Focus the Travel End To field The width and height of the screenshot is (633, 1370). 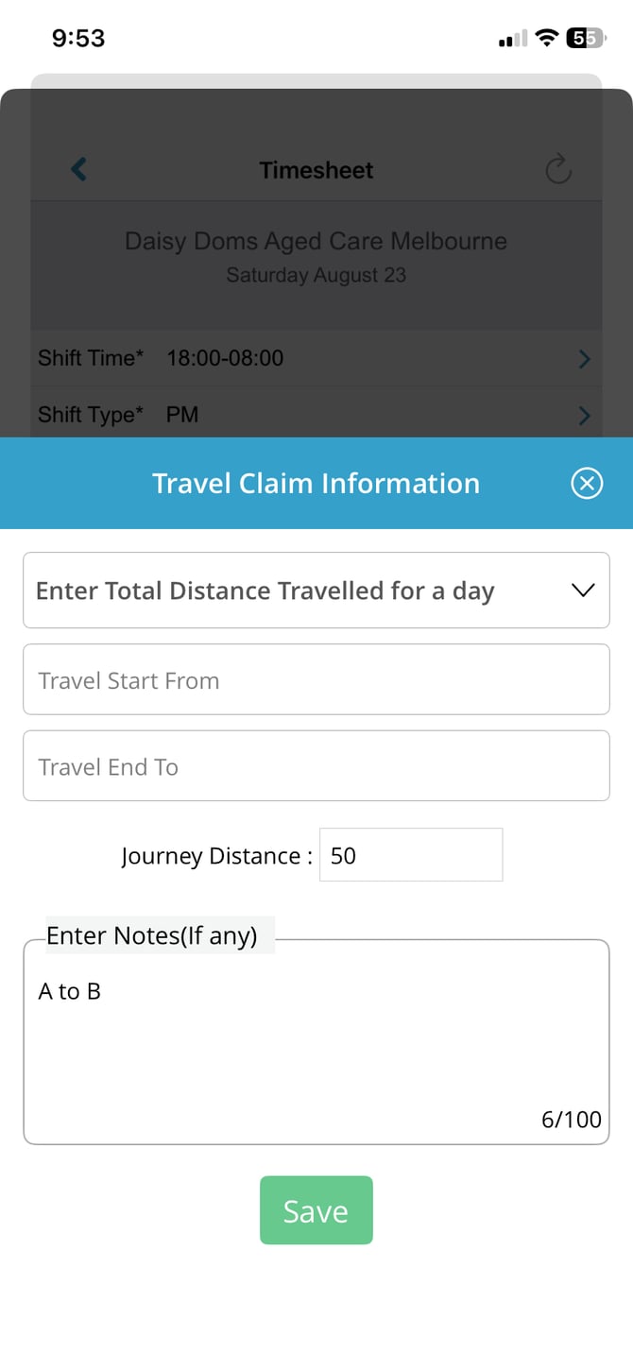[316, 766]
